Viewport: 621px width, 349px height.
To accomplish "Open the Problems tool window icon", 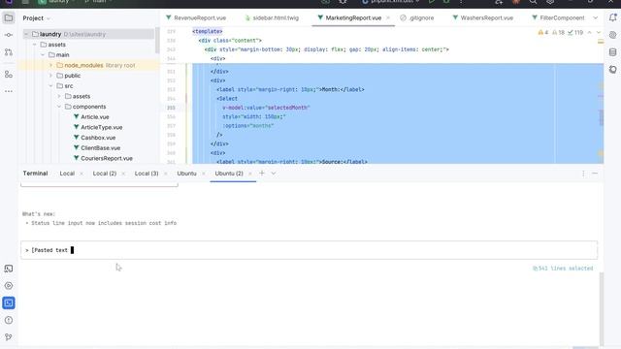I will coord(9,320).
